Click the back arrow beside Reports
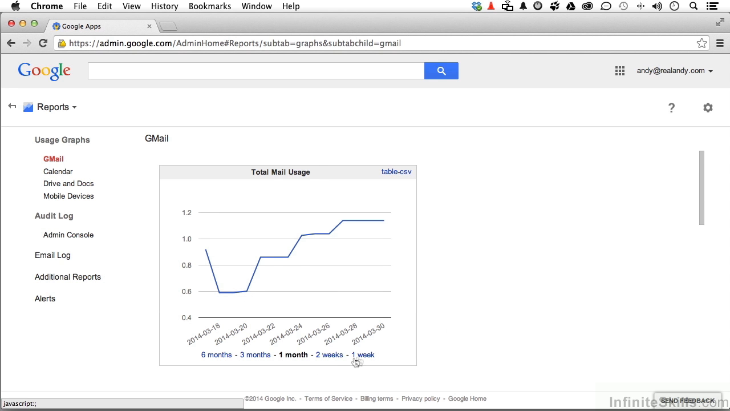 tap(12, 107)
